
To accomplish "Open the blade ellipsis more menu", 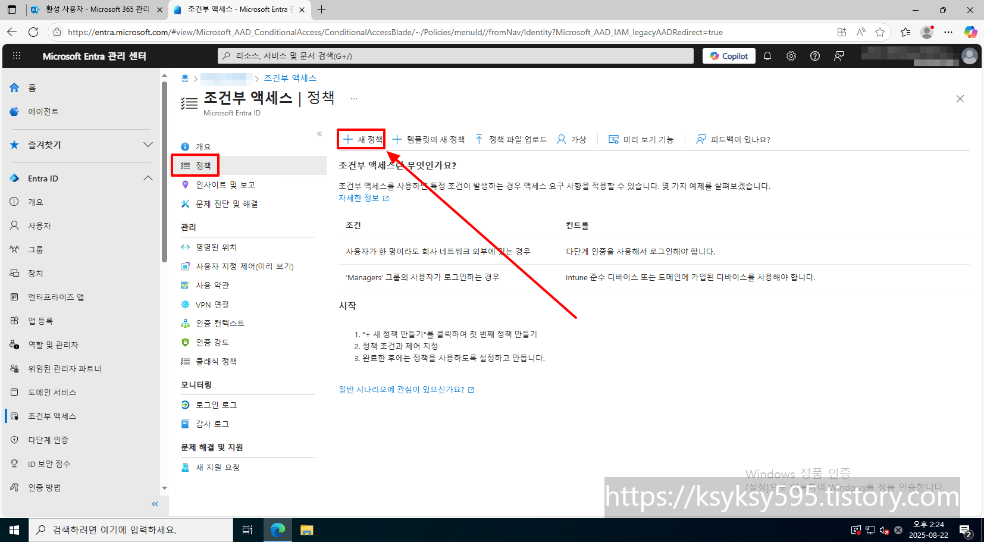I will (354, 98).
